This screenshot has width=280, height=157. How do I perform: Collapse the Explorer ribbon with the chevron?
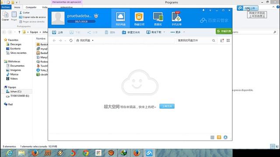273,7
